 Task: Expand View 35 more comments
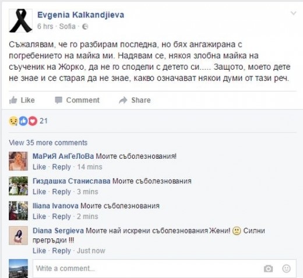[x=48, y=142]
